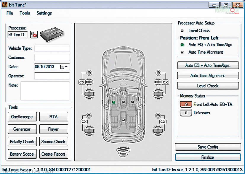Select the front left midrange speaker icon
This screenshot has height=174, width=245.
pos(89,82)
